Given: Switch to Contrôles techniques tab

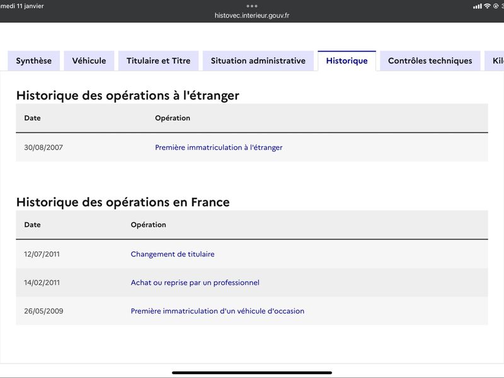Looking at the screenshot, I should coord(430,60).
